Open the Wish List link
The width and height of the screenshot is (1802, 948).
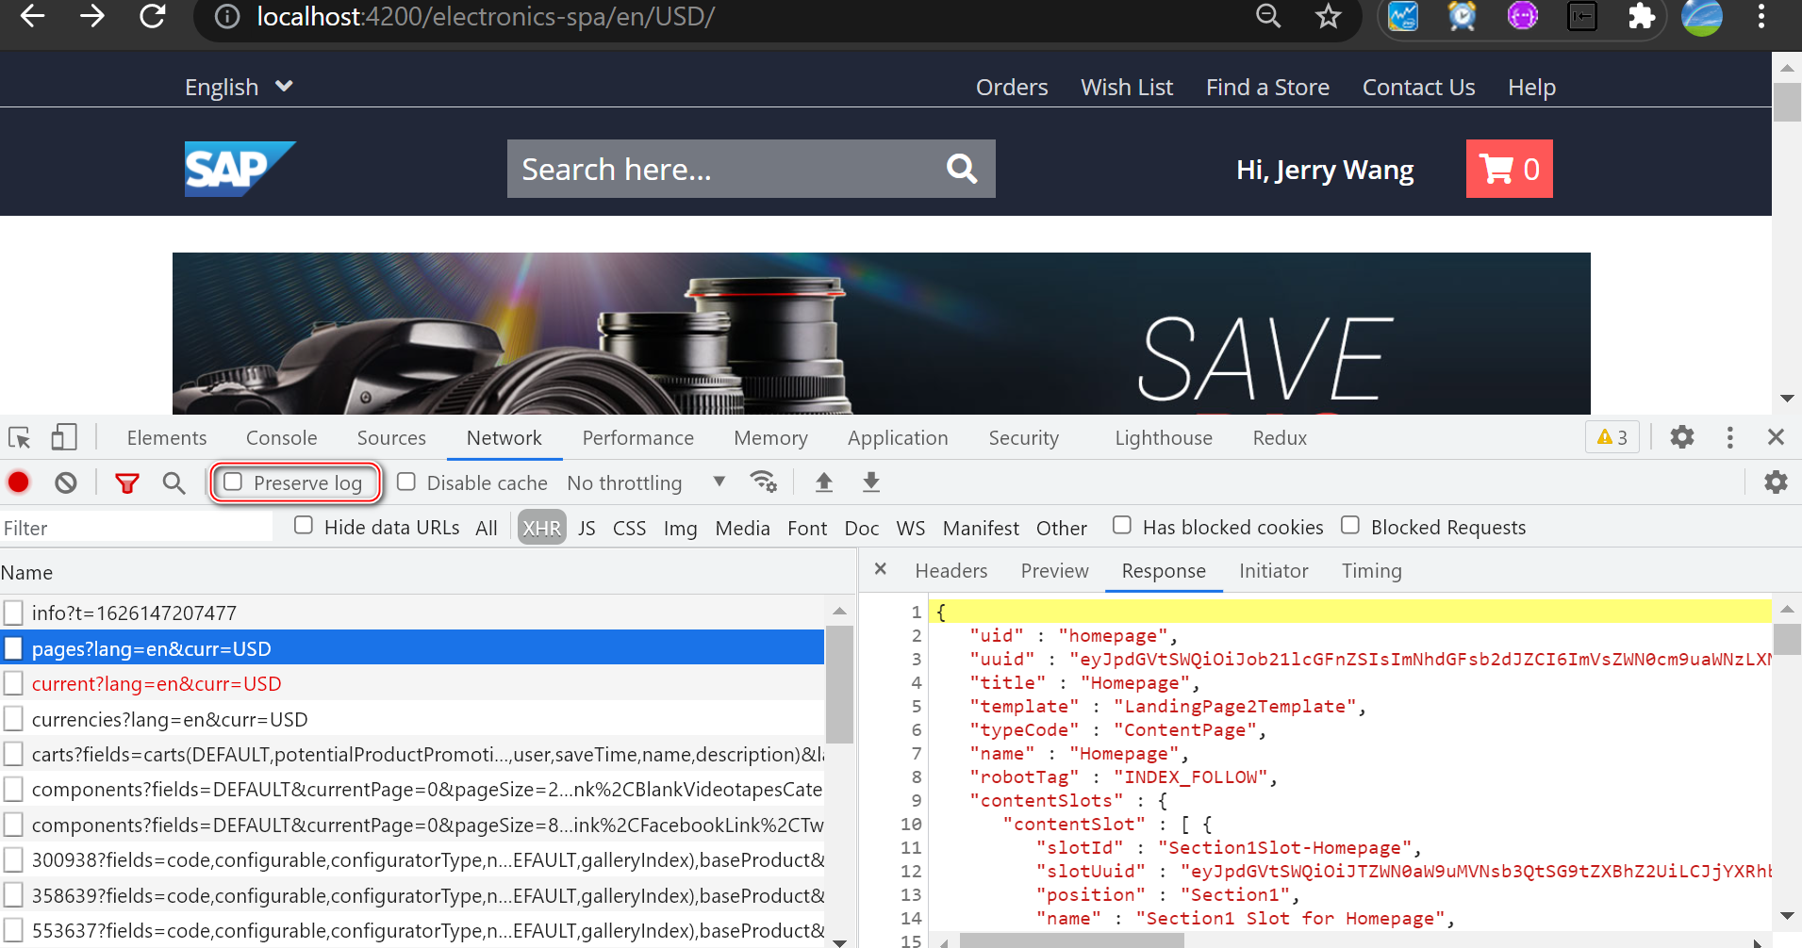pos(1127,87)
